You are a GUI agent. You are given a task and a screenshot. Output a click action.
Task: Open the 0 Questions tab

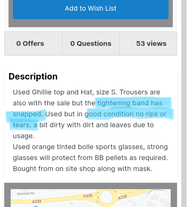pos(91,44)
